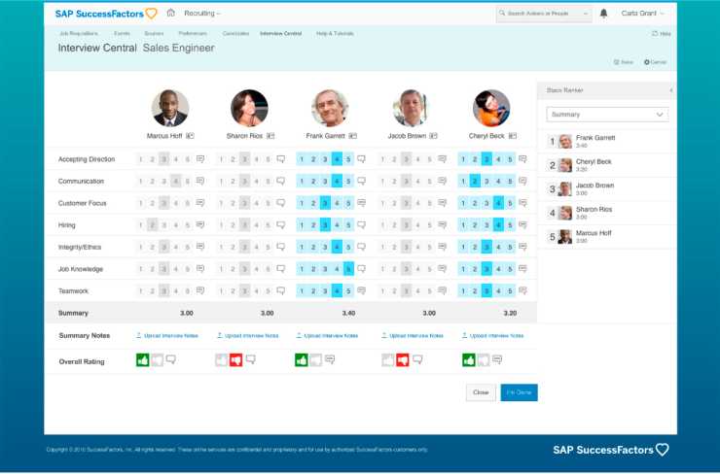Toggle Cheryl Beck's green thumbs up rating
This screenshot has width=720, height=474.
469,360
